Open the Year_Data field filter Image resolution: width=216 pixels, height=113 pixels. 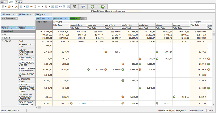point(50,15)
